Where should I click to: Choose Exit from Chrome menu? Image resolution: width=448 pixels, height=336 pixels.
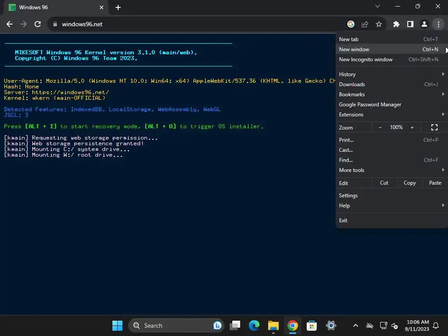coord(392,220)
